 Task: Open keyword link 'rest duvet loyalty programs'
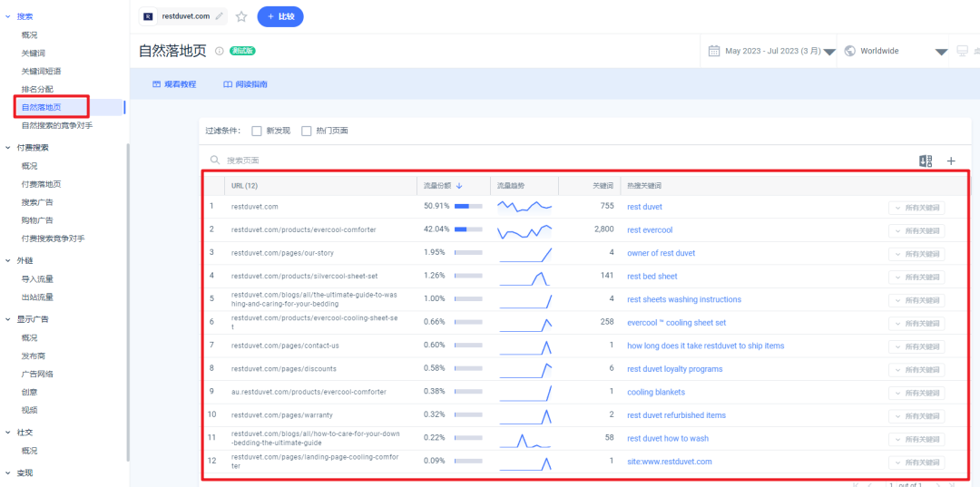675,369
